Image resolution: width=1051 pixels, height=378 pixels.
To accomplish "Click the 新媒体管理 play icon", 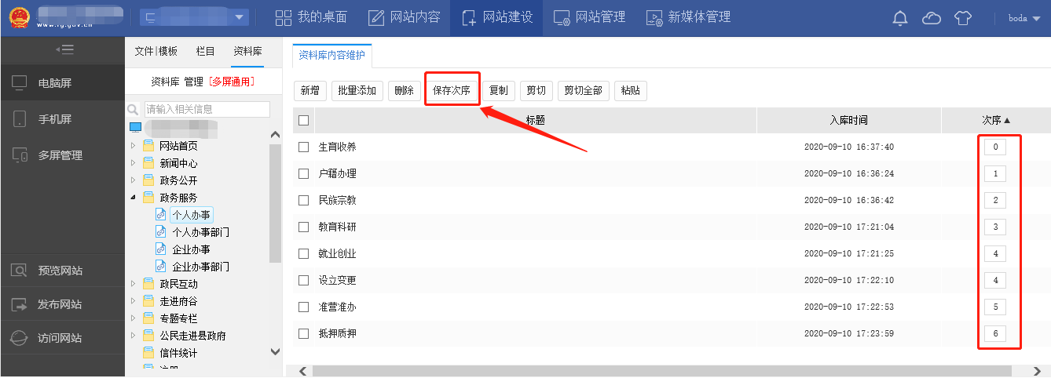I will click(x=654, y=18).
